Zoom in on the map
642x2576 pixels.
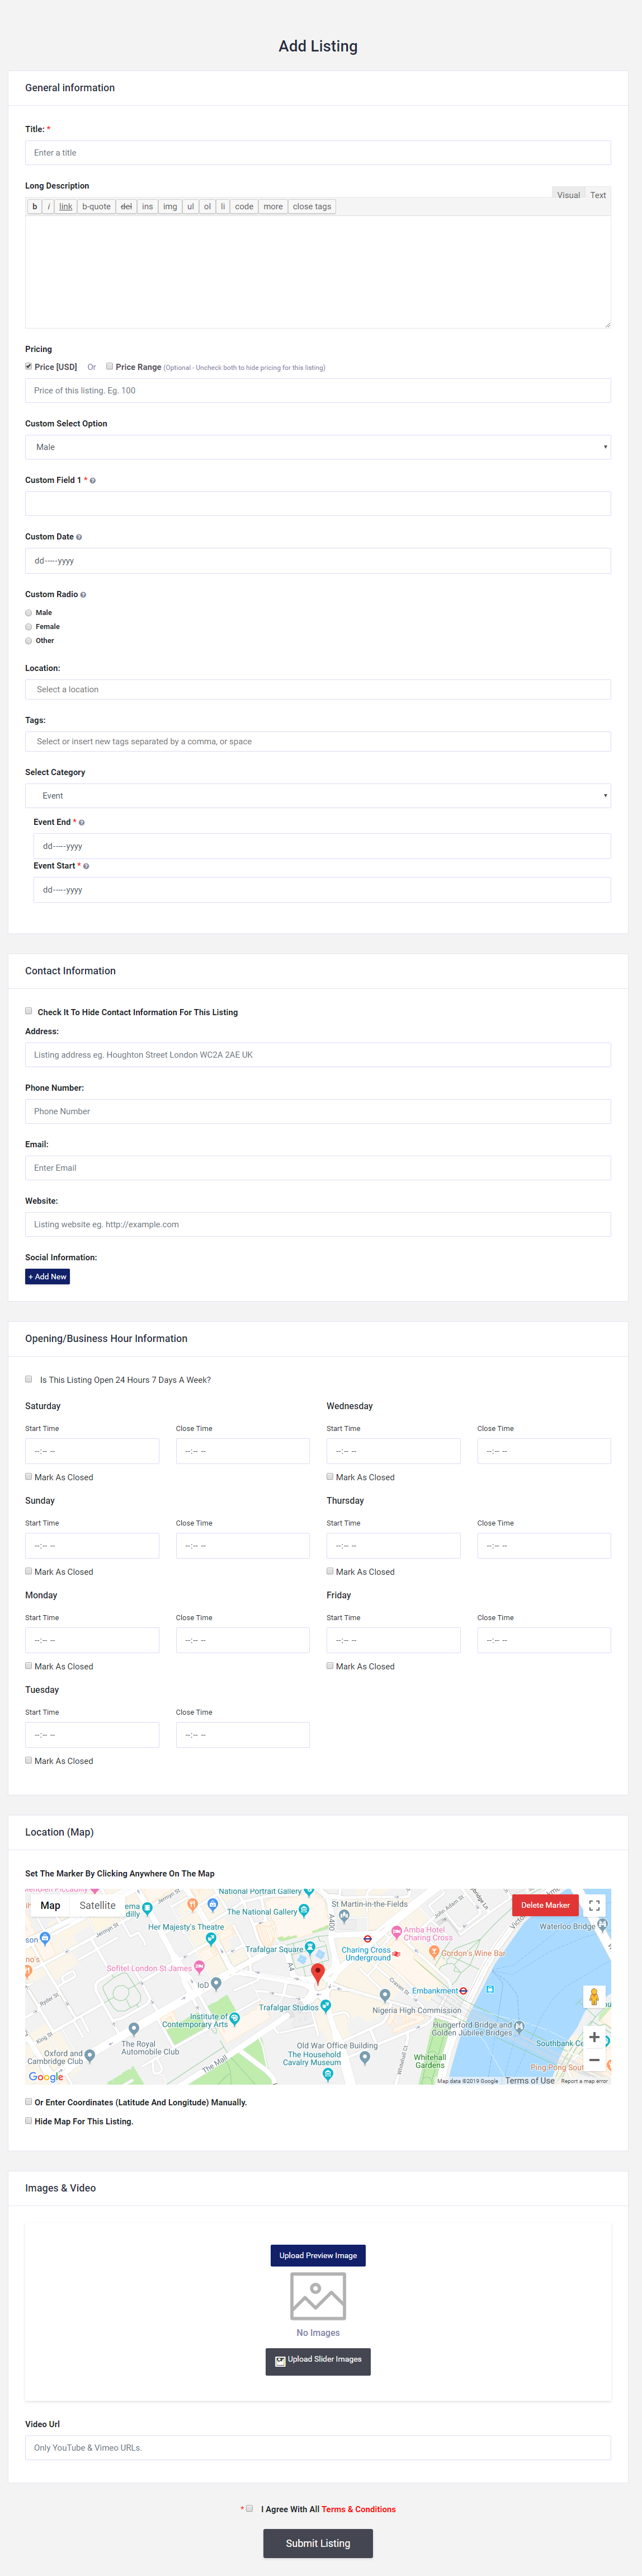point(594,2036)
